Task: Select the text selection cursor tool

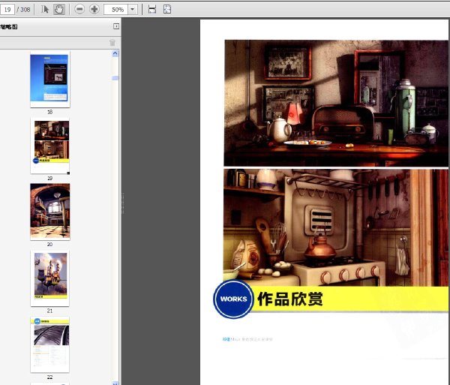Action: [x=44, y=10]
